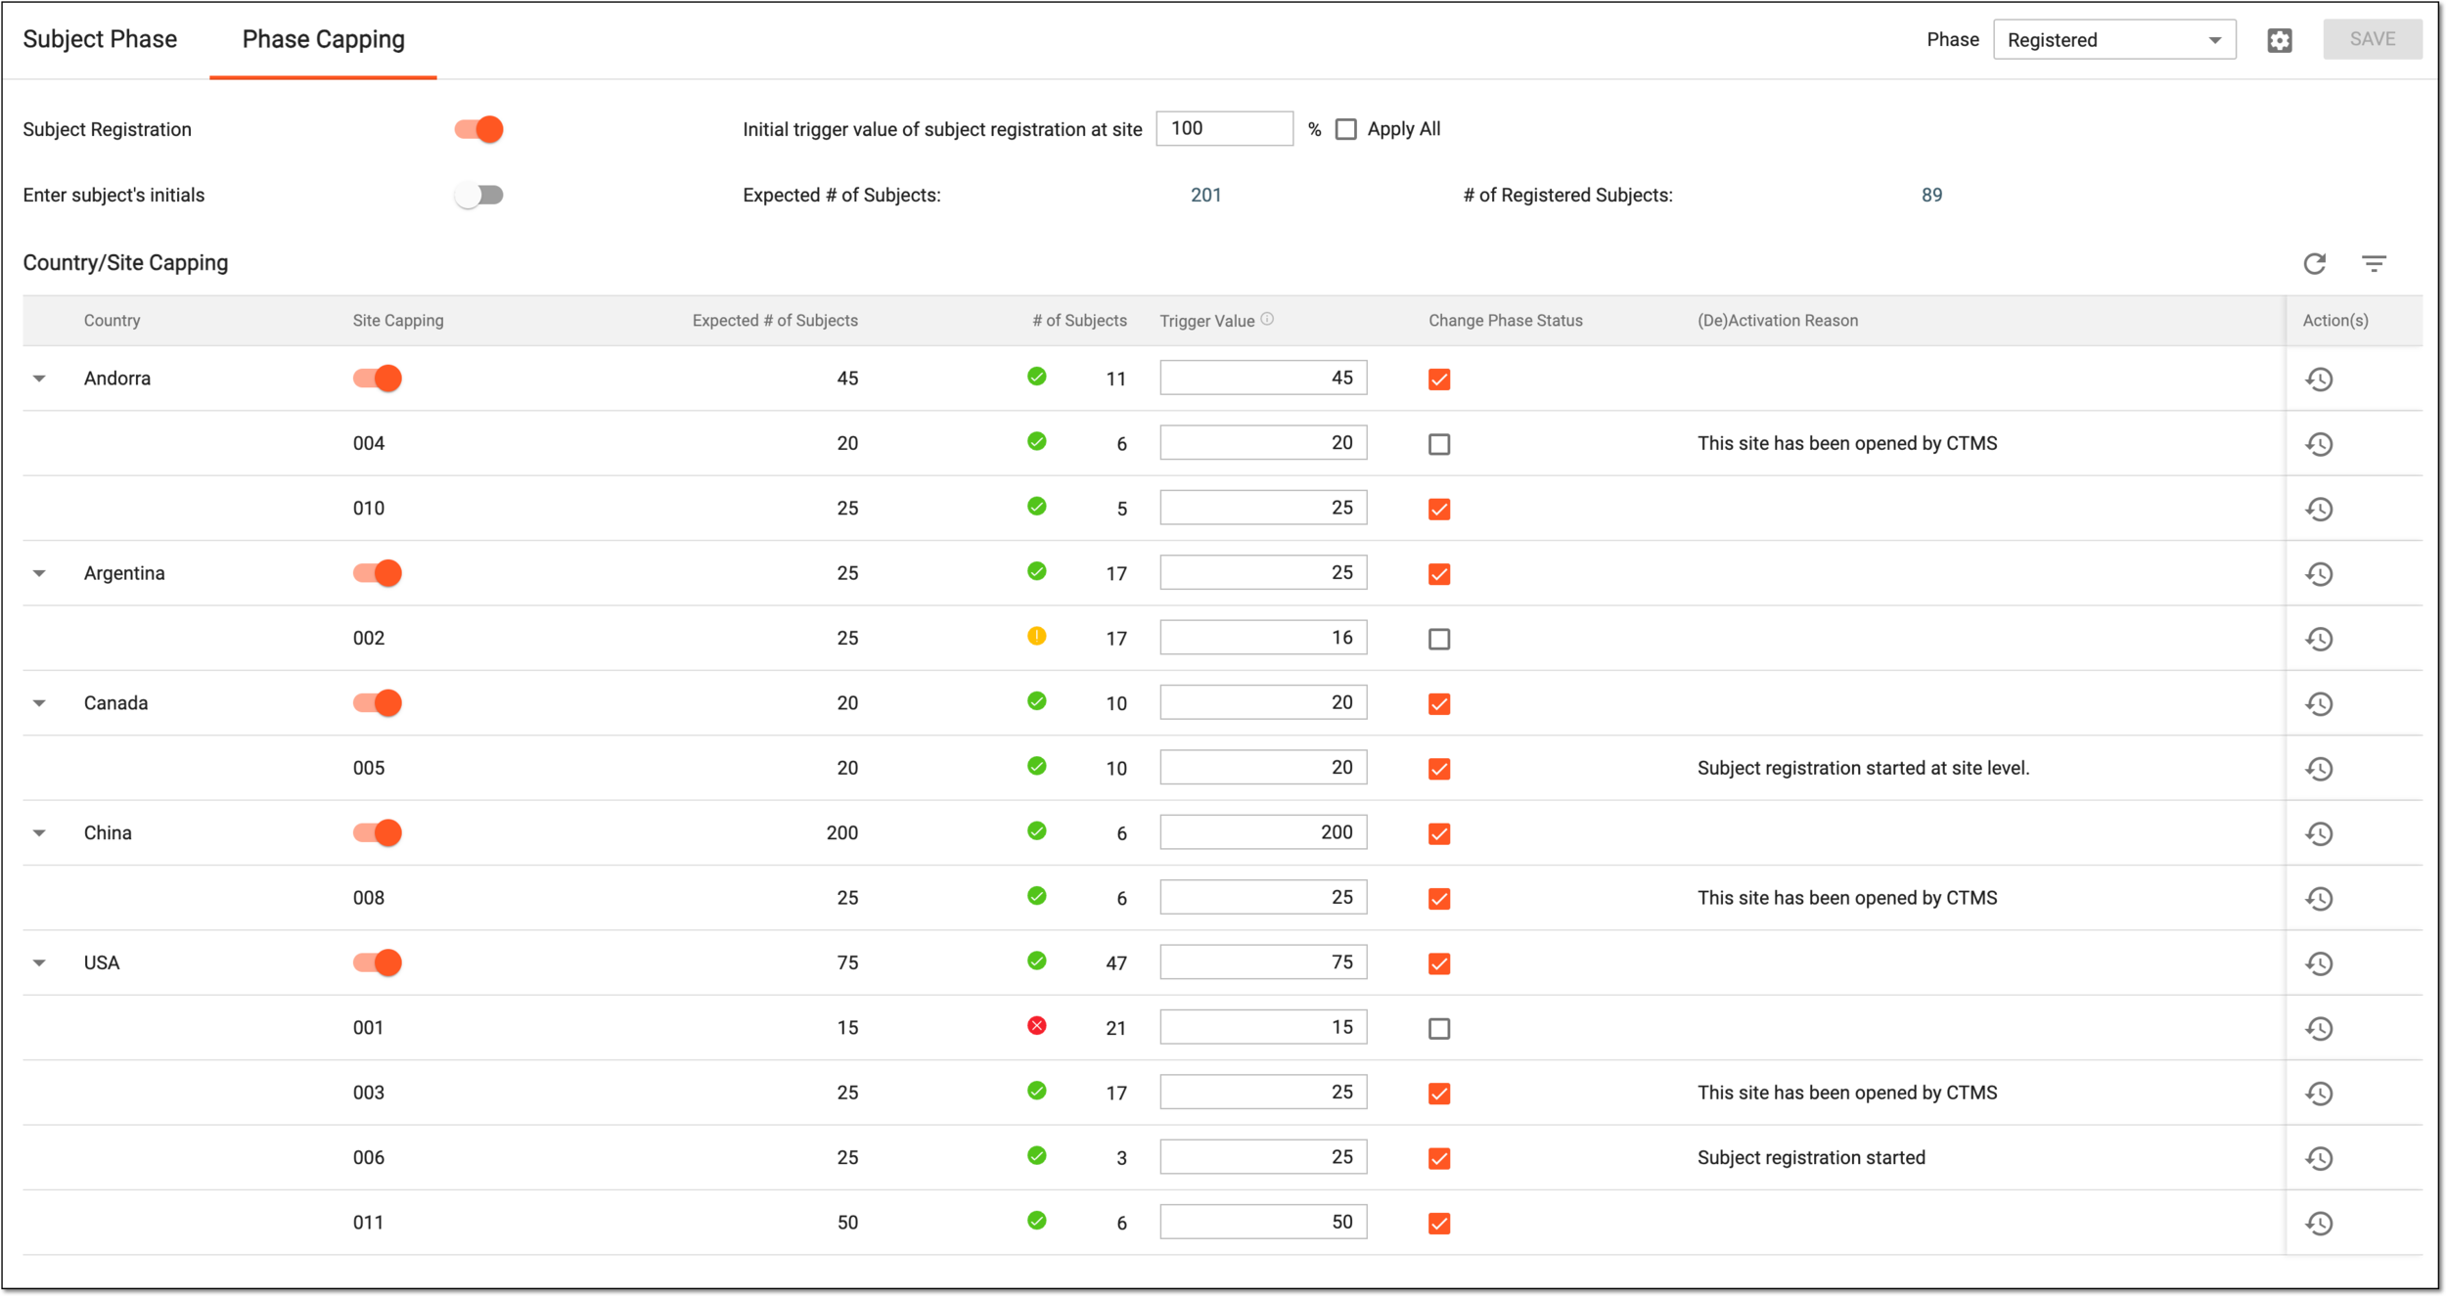Refresh the Country/Site Capping table
Screen dimensions: 2446x1296
[x=2314, y=263]
